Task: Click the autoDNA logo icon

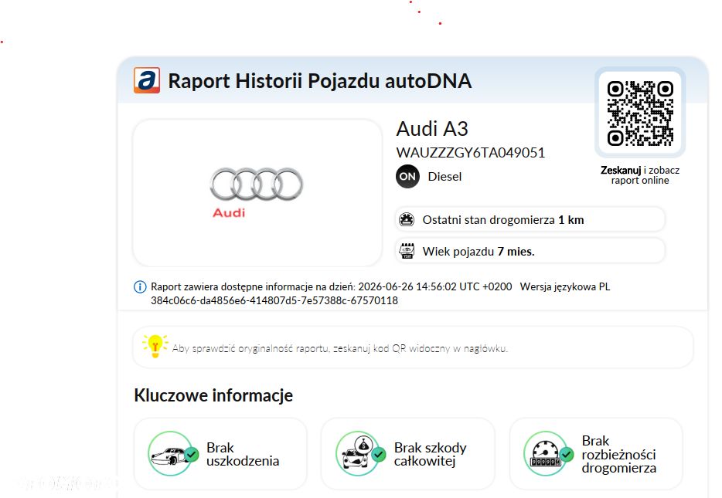Action: pyautogui.click(x=147, y=80)
